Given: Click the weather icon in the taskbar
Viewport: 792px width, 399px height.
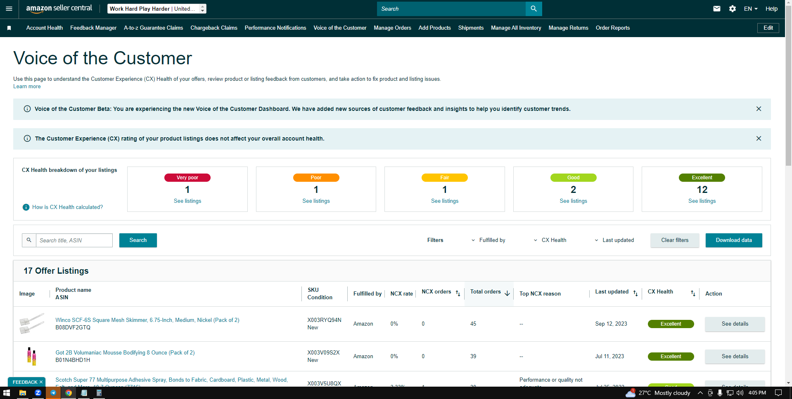Looking at the screenshot, I should (630, 393).
